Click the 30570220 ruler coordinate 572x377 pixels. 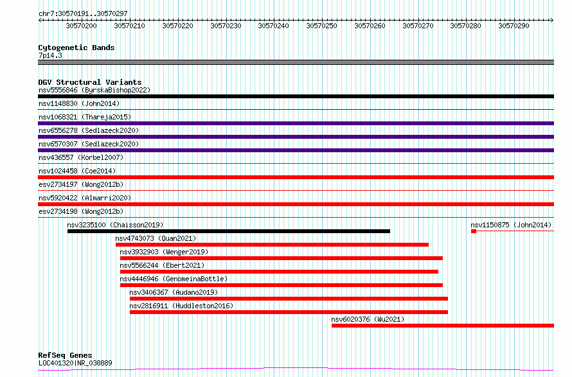tap(177, 26)
